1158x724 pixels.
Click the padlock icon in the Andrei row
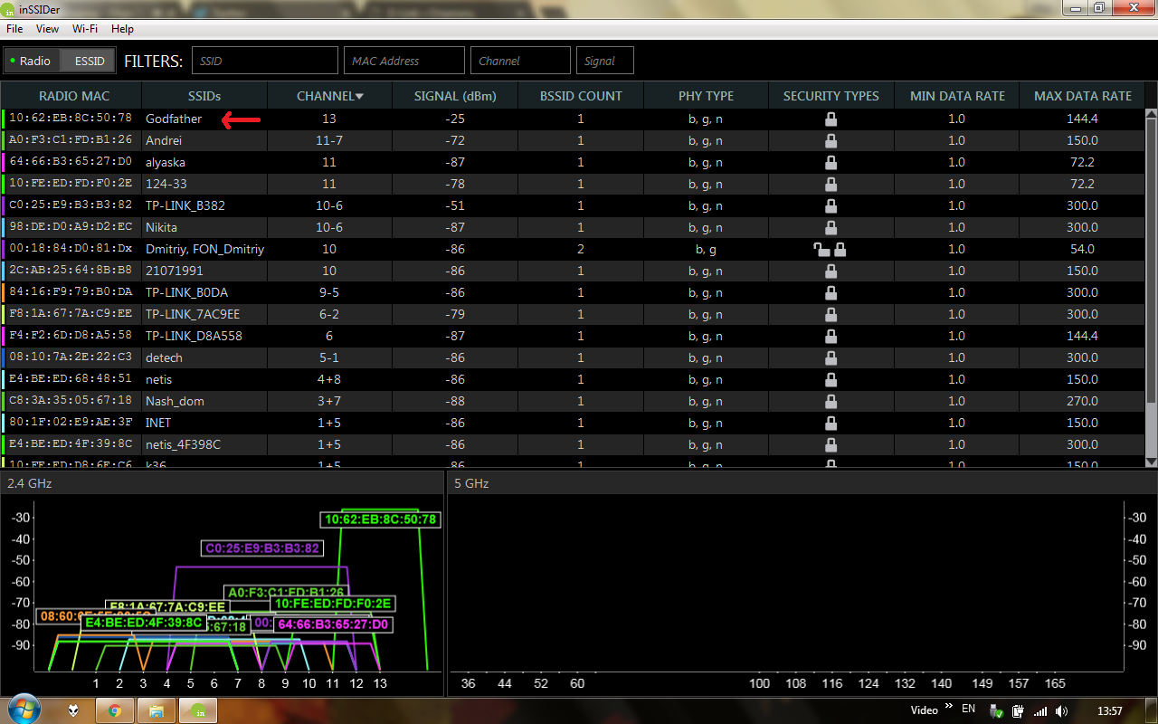(x=831, y=140)
